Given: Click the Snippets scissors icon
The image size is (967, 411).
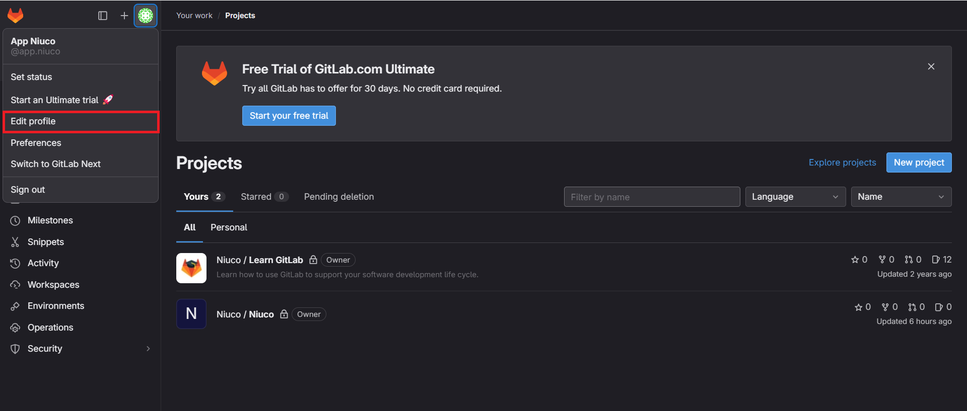Looking at the screenshot, I should 15,242.
